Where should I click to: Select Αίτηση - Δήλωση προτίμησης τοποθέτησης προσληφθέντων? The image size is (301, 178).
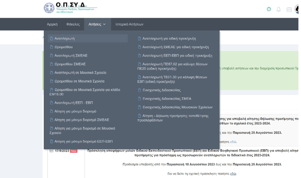coord(173,118)
